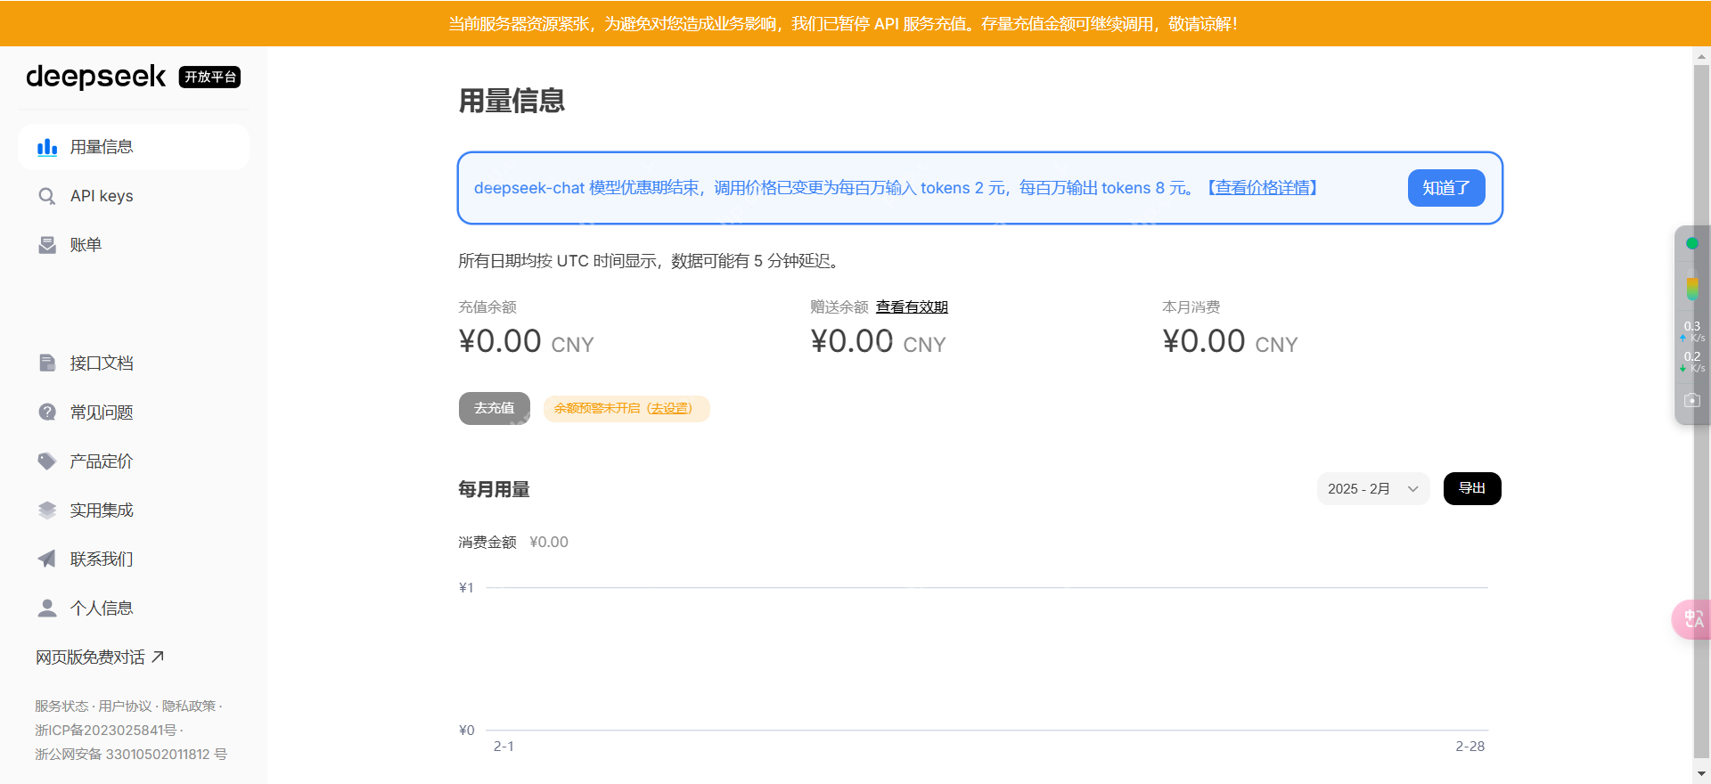
Task: Open the API keys page
Action: point(134,196)
